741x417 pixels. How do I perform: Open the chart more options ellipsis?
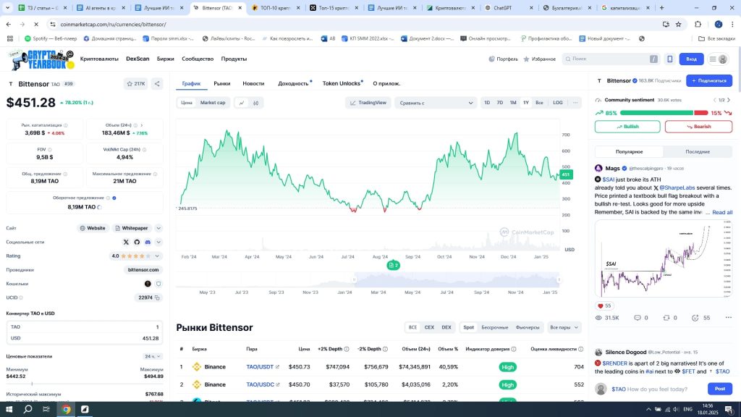pyautogui.click(x=575, y=103)
